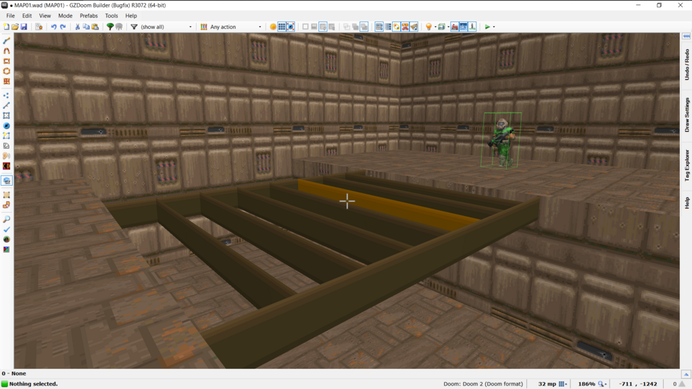
Task: Open the Help side tab
Action: tap(687, 203)
